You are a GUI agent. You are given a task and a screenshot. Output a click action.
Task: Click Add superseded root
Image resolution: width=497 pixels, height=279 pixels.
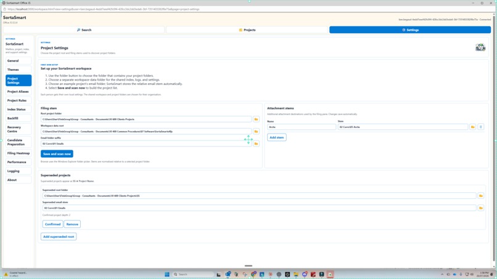click(59, 237)
